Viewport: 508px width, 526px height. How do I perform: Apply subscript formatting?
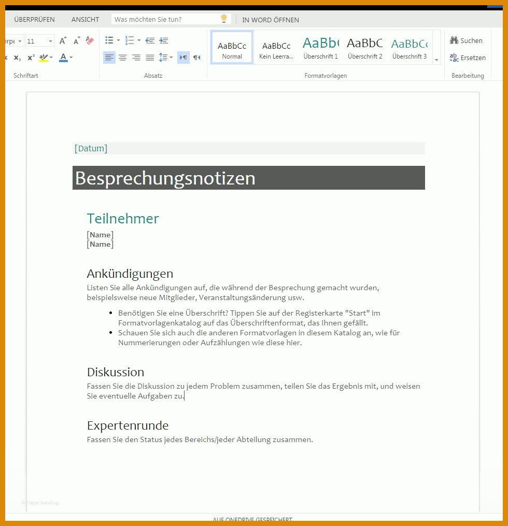pos(18,58)
